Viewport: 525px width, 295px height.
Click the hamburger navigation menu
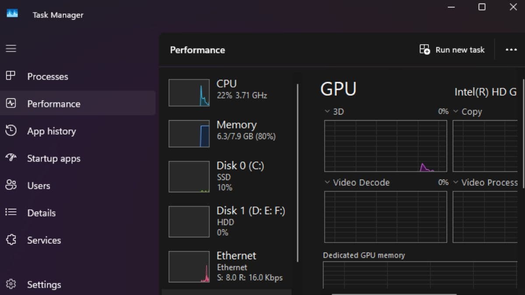[11, 49]
